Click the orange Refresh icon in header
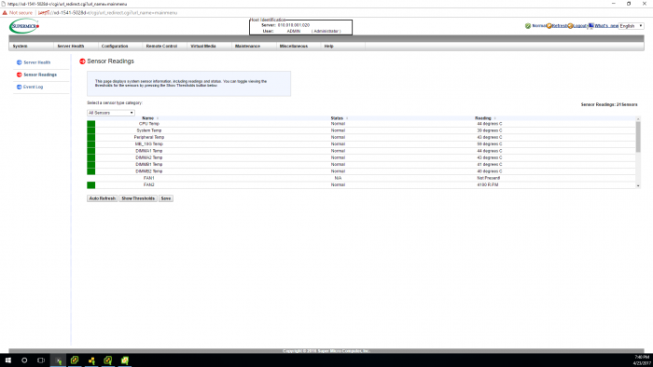Image resolution: width=653 pixels, height=367 pixels. click(x=549, y=26)
